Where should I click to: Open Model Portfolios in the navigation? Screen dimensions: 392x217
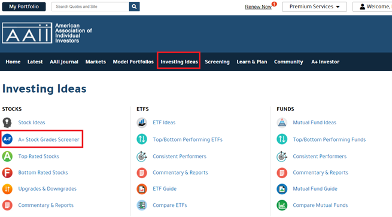[133, 62]
